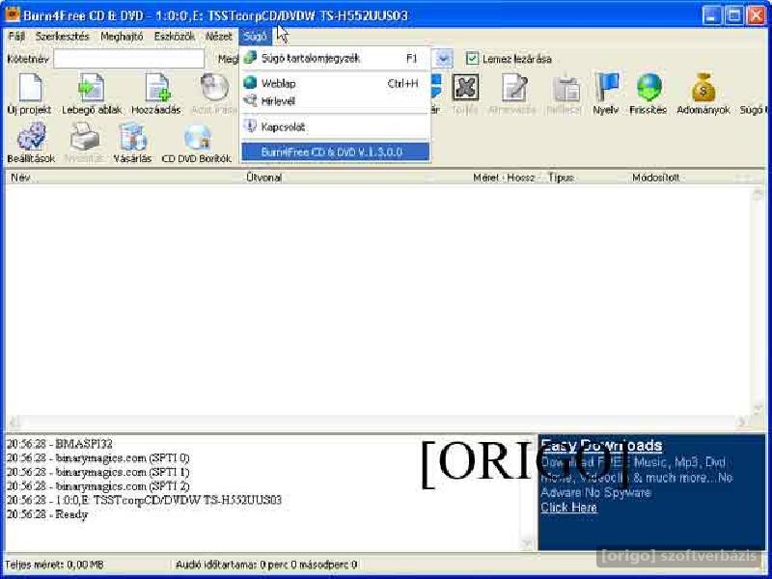
Task: Click the Ready log line
Action: click(x=47, y=514)
